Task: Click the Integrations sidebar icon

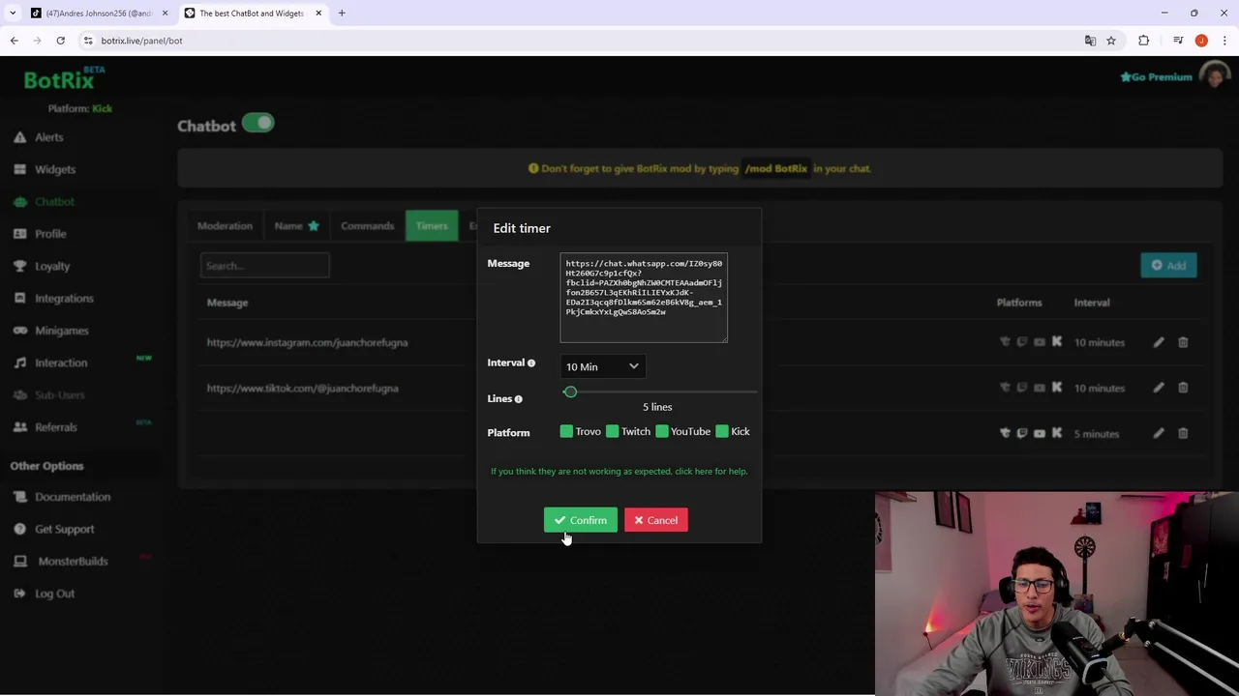Action: click(x=19, y=299)
